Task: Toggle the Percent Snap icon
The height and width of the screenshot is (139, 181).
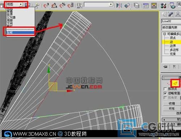Action: coord(62,5)
